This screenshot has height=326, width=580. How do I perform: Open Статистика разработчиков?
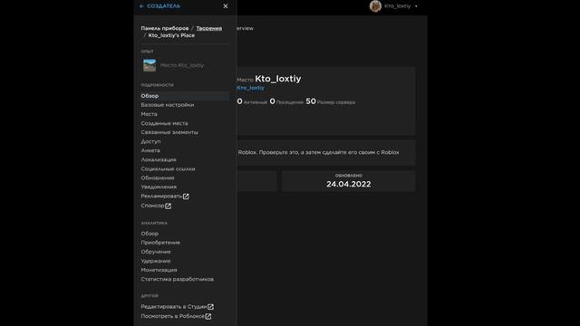pyautogui.click(x=178, y=279)
